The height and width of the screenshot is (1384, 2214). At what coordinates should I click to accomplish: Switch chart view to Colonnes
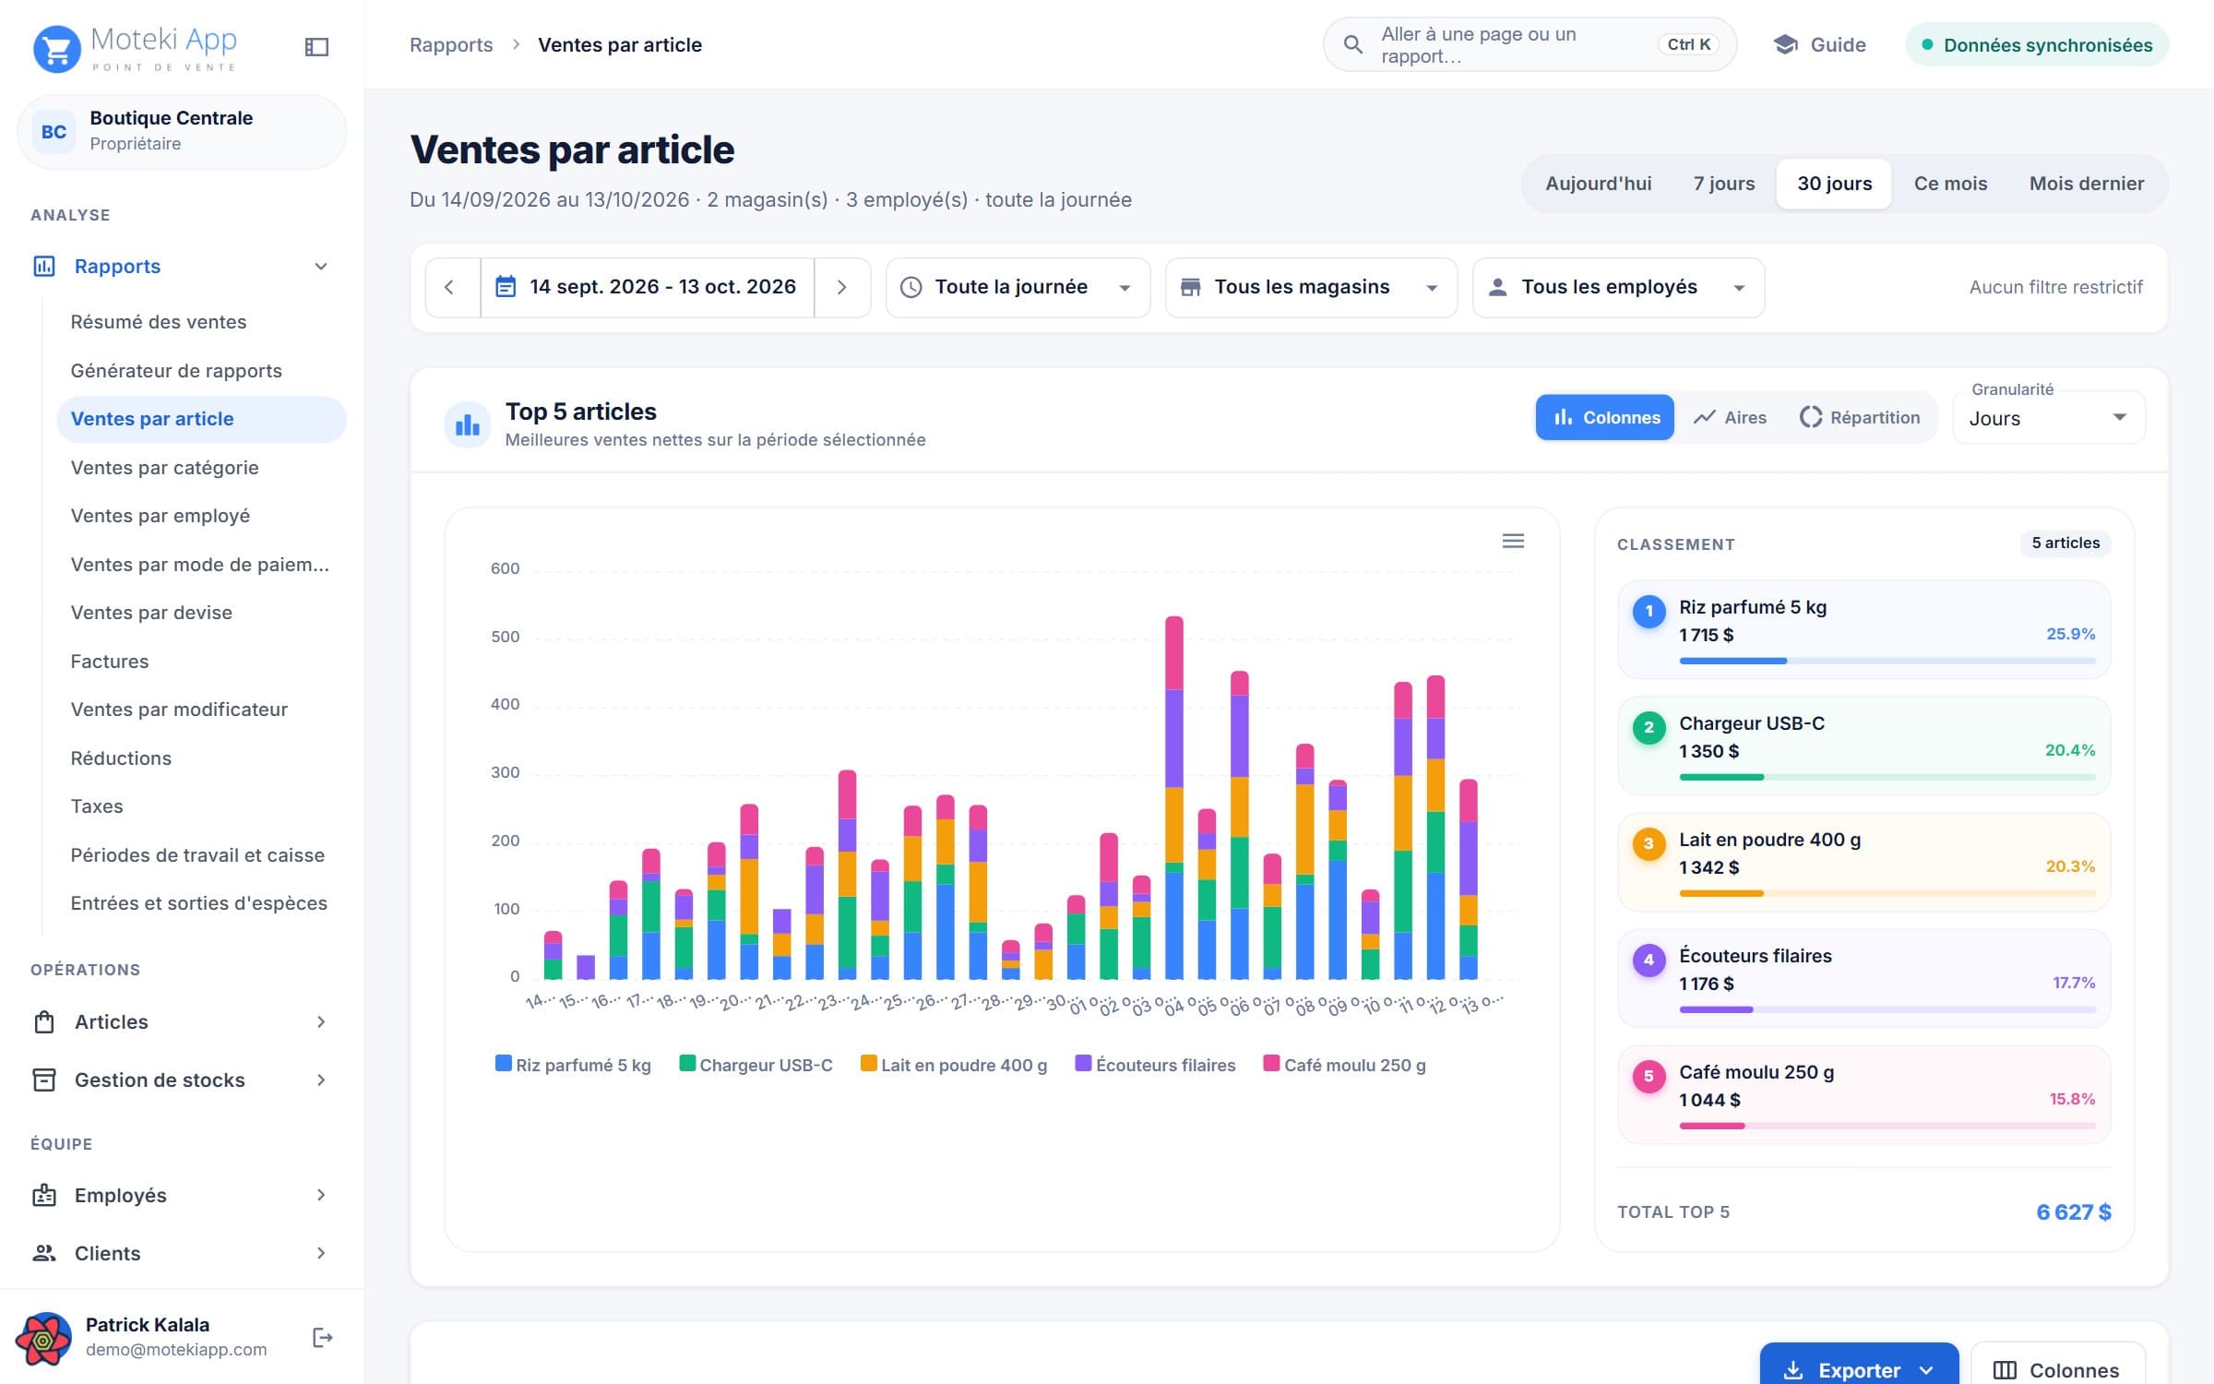(x=1604, y=417)
